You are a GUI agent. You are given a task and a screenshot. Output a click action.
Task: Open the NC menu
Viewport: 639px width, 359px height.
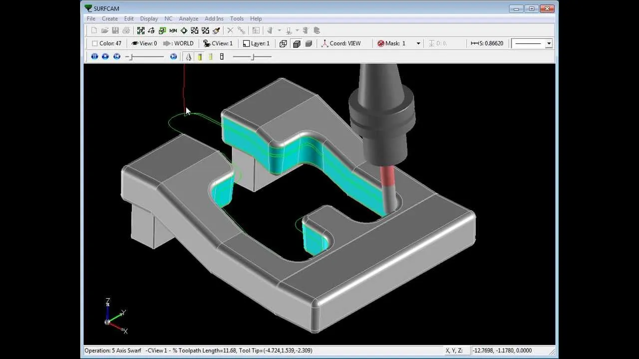(168, 18)
